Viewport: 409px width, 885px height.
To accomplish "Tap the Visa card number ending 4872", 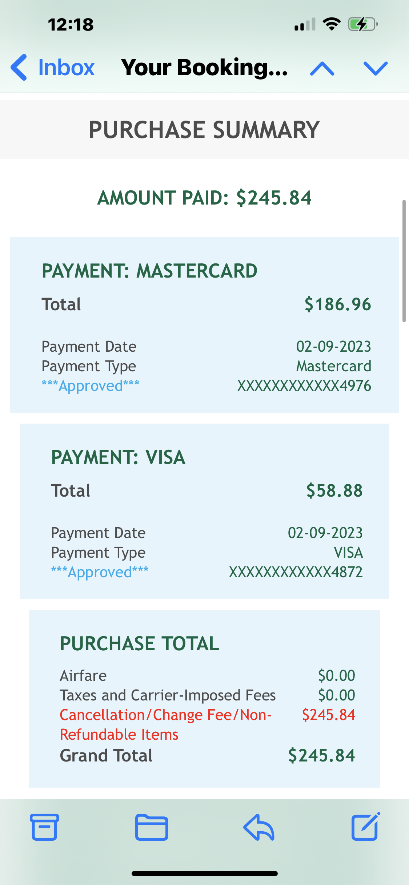I will coord(296,572).
